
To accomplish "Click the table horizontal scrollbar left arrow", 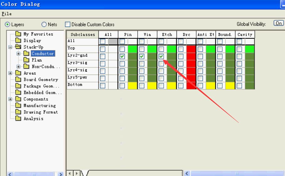I will tap(187, 173).
